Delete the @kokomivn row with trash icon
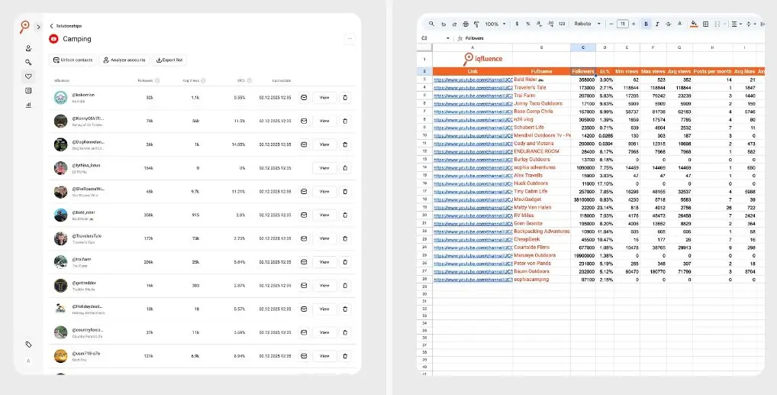Viewport: 777px width, 395px height. coord(345,98)
